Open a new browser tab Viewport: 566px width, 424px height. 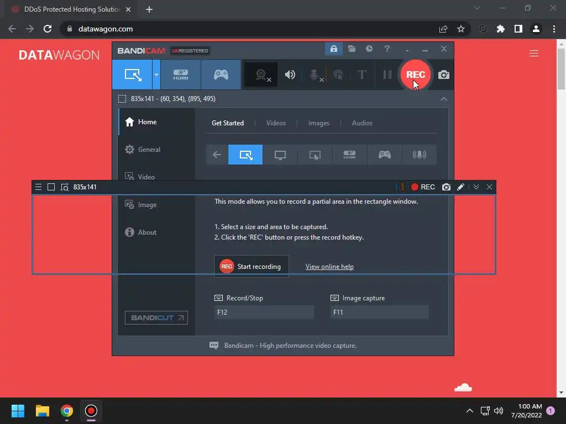(149, 9)
